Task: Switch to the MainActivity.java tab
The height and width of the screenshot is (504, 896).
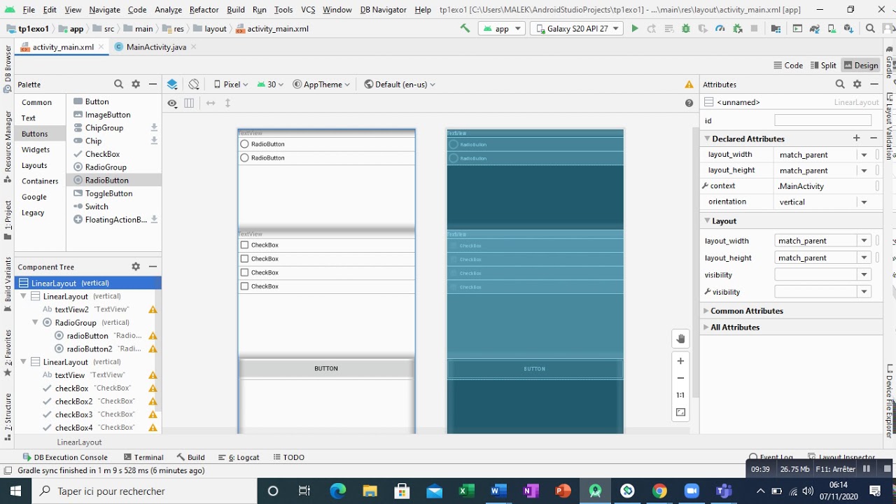Action: (156, 47)
